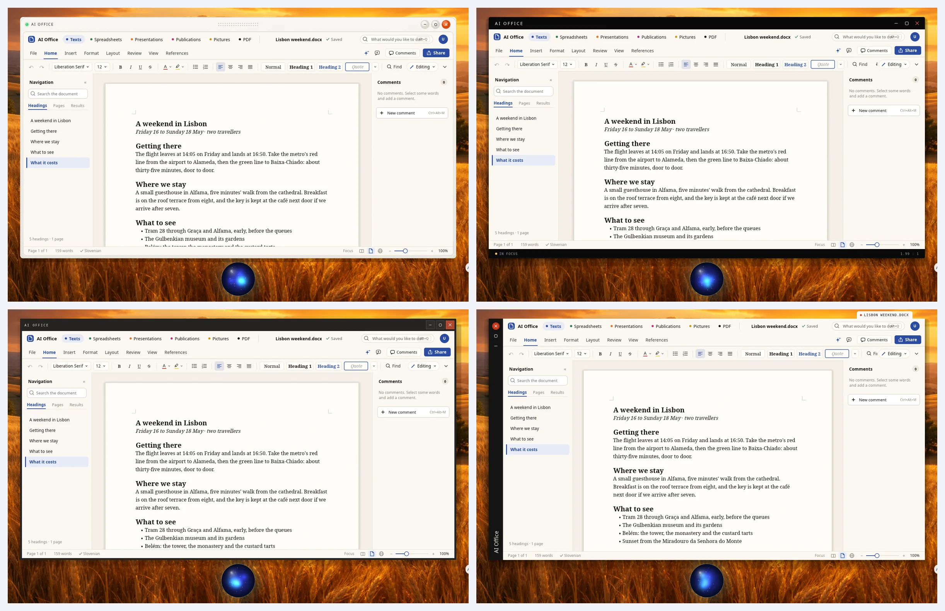Apply Heading 1 style in the bottom-right window

781,354
